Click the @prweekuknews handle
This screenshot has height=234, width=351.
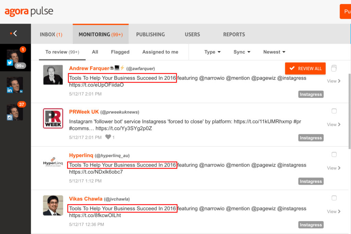coord(120,112)
